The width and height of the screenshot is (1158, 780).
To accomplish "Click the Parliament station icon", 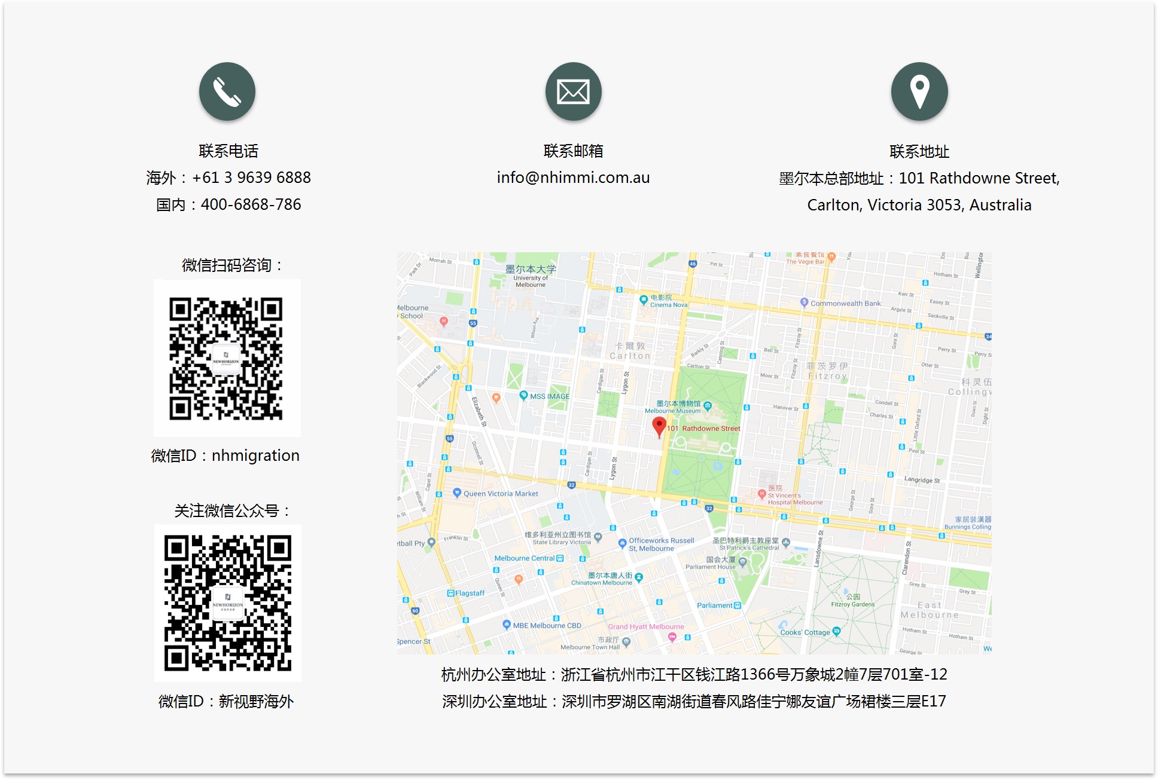I will 737,605.
